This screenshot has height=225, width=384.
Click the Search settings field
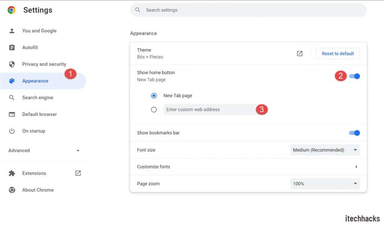click(x=247, y=10)
